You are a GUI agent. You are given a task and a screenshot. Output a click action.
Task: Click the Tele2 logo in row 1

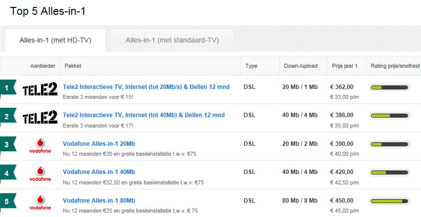click(x=40, y=89)
